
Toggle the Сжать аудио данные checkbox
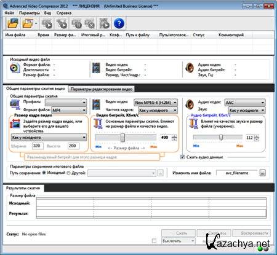[182, 157]
